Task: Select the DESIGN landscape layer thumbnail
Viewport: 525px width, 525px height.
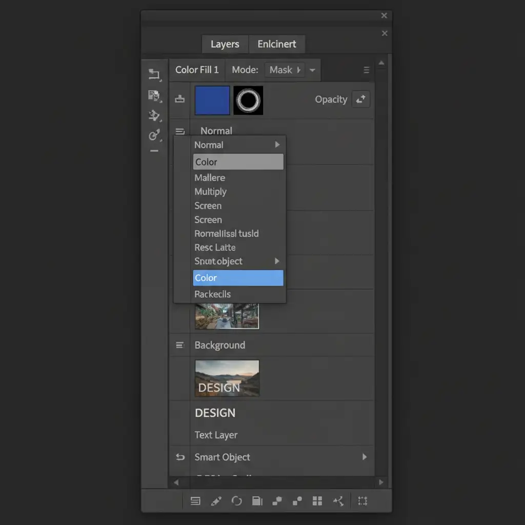Action: 227,378
